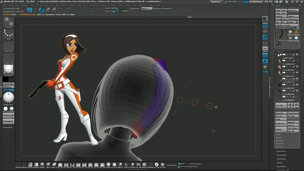Open the SkinShade material selector
304x171 pixels.
9,70
